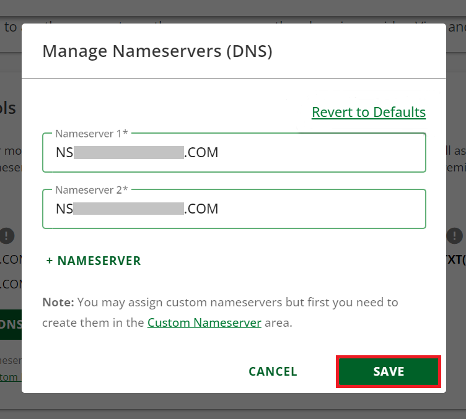Click the bold Note: text

[58, 303]
